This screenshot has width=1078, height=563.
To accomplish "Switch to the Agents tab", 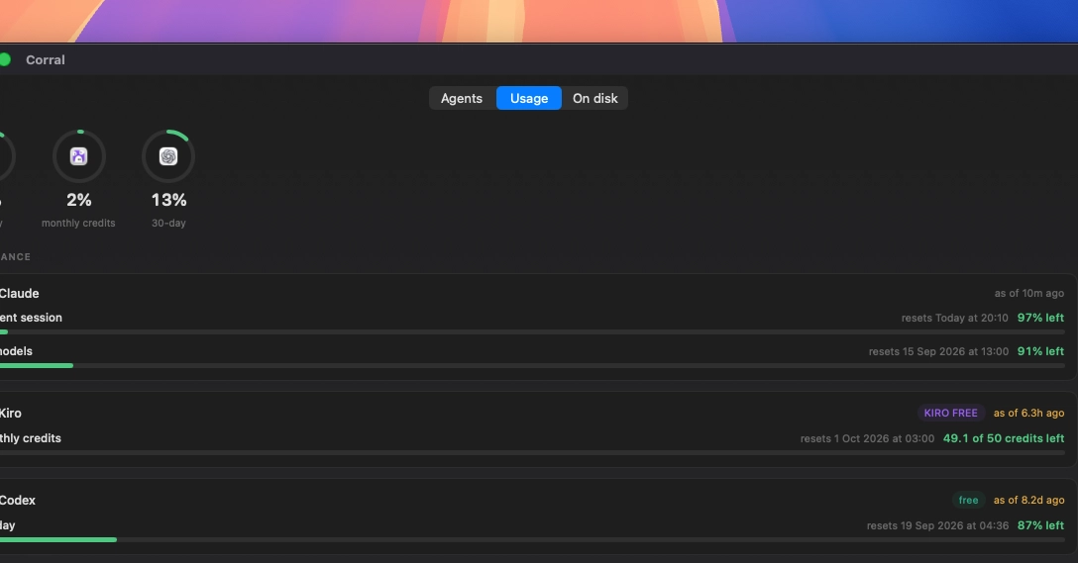I will click(x=462, y=98).
